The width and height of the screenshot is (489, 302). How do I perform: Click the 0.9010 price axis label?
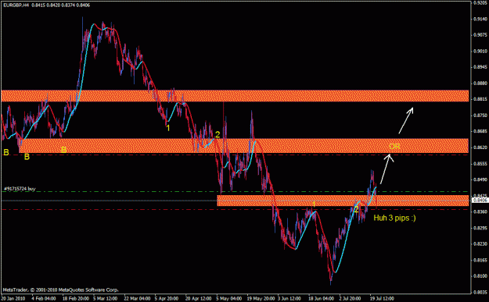coord(480,51)
